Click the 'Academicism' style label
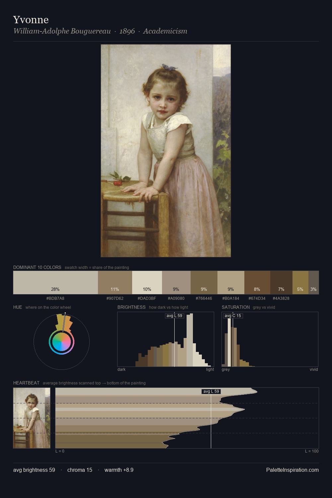The image size is (332, 498). (x=165, y=31)
